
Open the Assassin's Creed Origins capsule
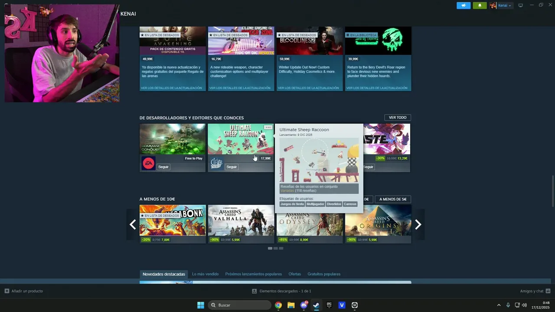click(x=378, y=221)
